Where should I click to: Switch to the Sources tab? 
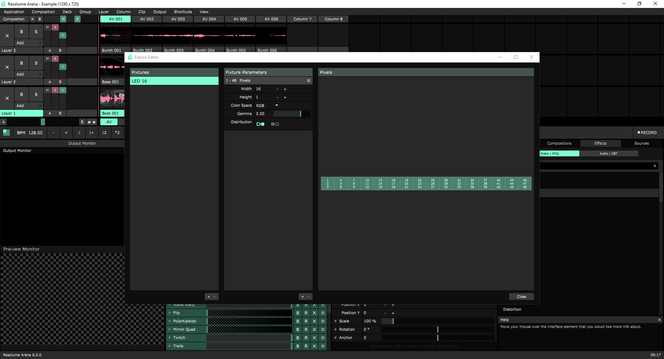[x=641, y=144]
